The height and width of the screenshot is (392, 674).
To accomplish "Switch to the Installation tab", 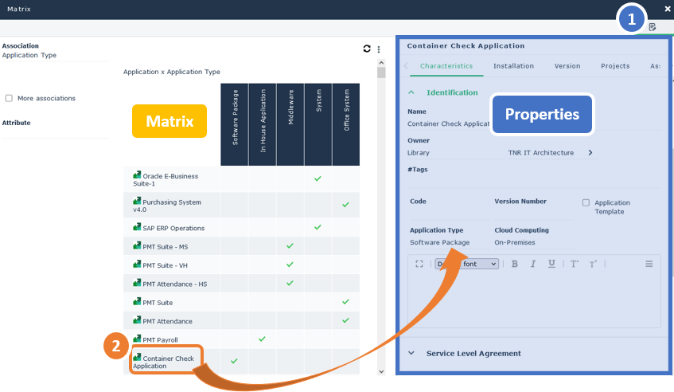I will point(513,66).
